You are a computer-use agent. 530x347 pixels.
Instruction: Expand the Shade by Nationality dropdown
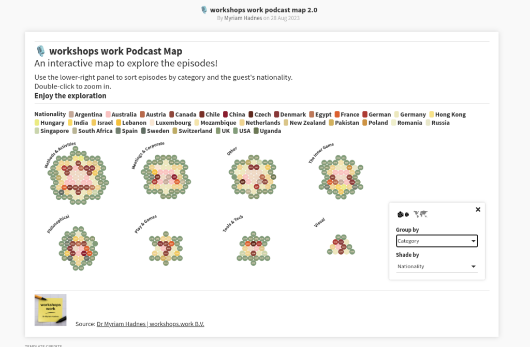pos(437,267)
